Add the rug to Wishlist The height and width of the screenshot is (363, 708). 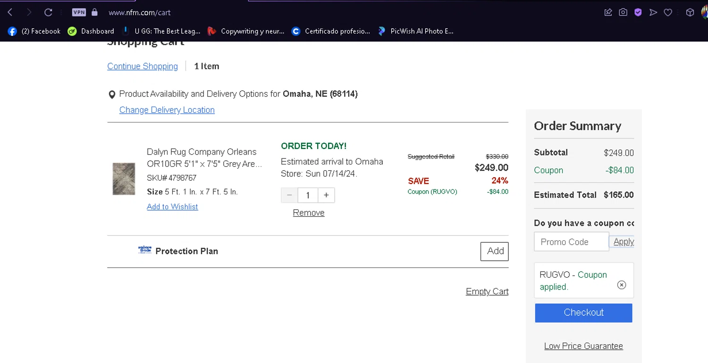click(172, 207)
